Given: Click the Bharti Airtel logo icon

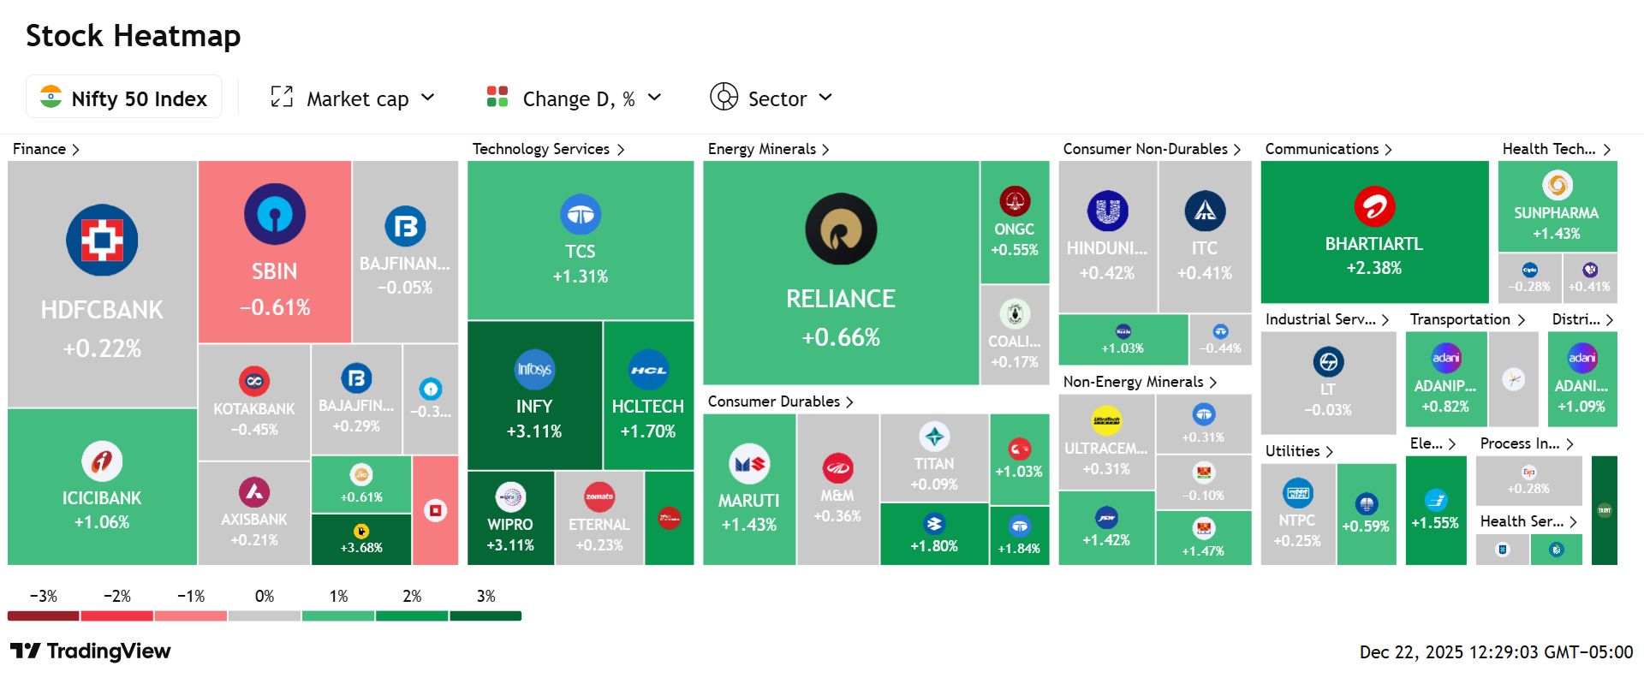Looking at the screenshot, I should 1374,206.
